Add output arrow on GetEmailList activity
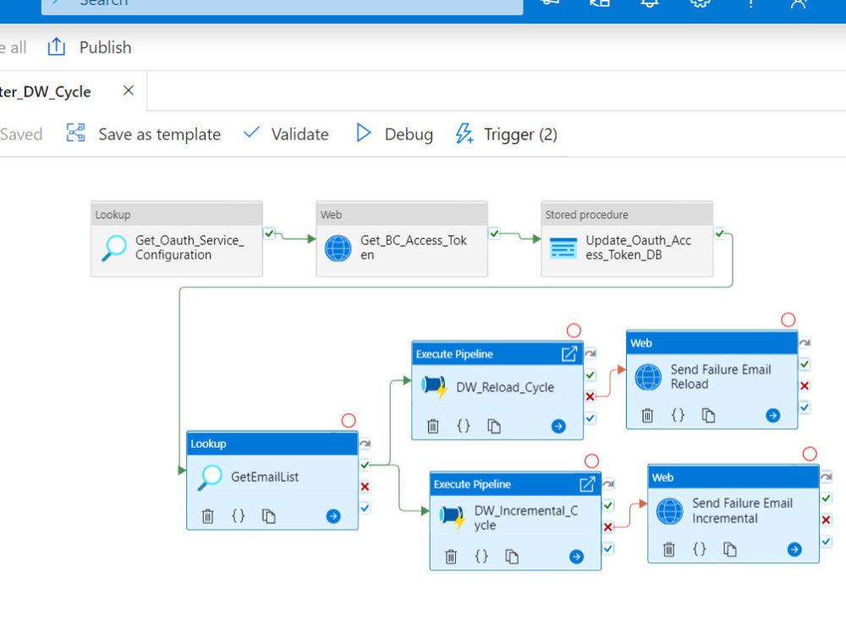Viewport: 846px width, 635px height. click(x=333, y=516)
